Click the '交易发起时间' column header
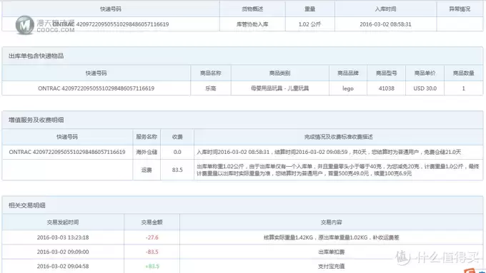486x273 pixels. 63,222
